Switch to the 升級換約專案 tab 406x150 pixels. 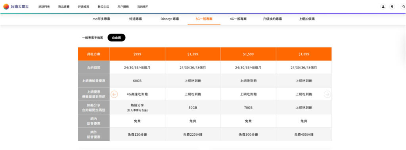(x=272, y=19)
